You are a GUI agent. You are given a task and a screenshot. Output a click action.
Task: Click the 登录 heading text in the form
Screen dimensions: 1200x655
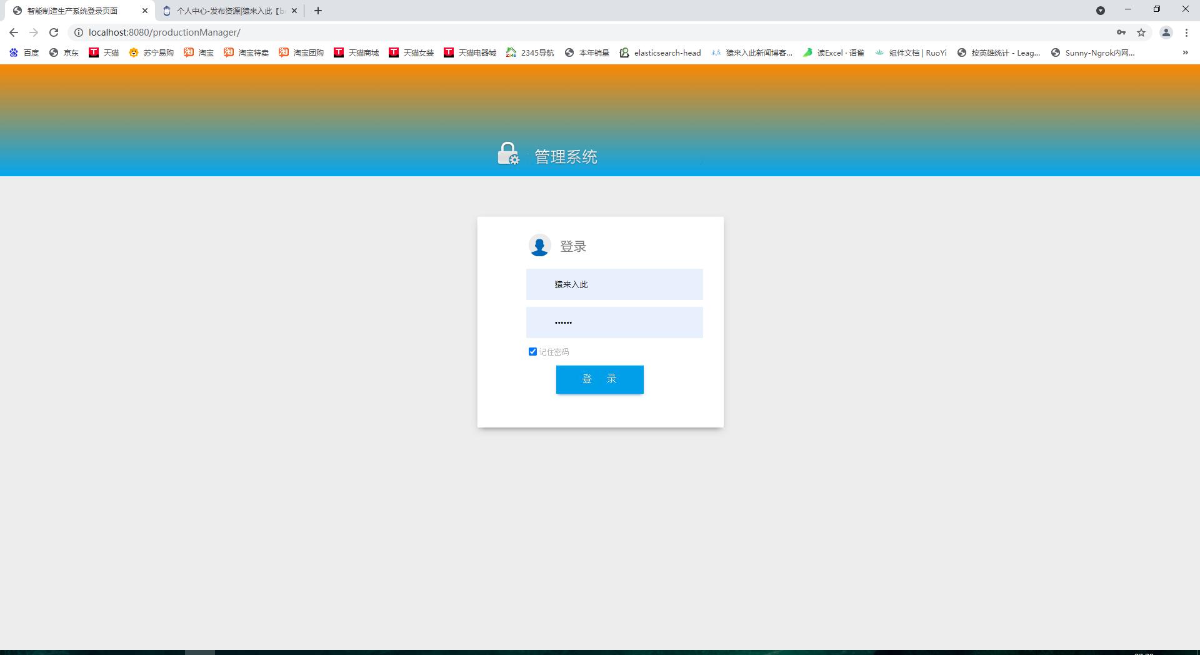point(573,246)
